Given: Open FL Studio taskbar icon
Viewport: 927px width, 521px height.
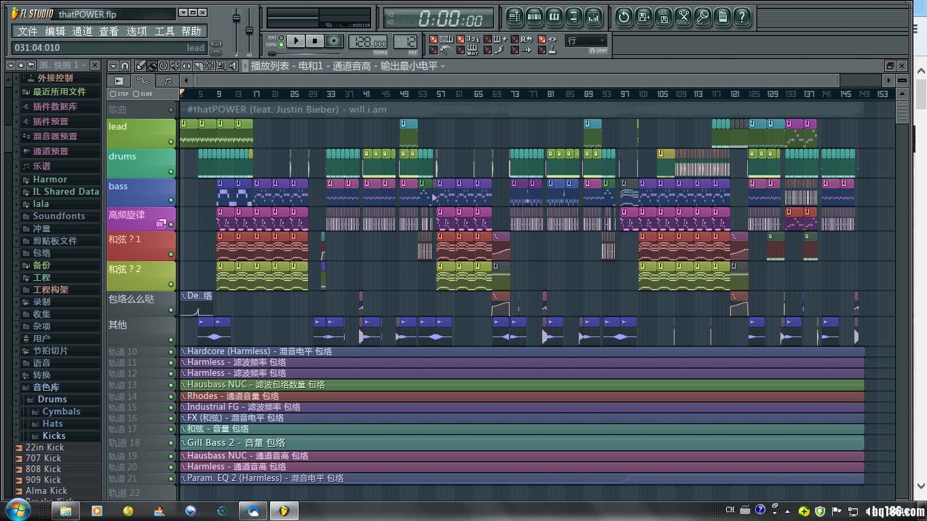Looking at the screenshot, I should [x=284, y=511].
